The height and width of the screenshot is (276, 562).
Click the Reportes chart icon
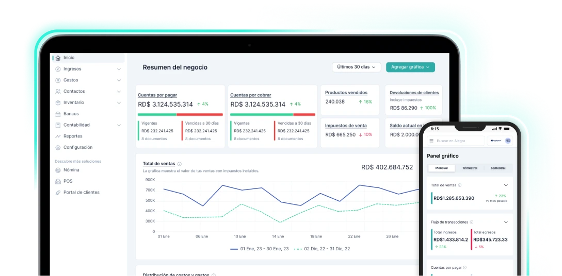58,136
